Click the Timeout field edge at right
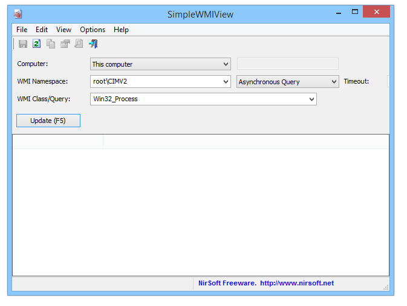The image size is (407, 306). point(388,81)
